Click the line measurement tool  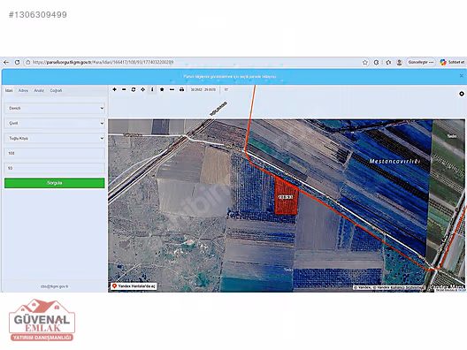[172, 89]
